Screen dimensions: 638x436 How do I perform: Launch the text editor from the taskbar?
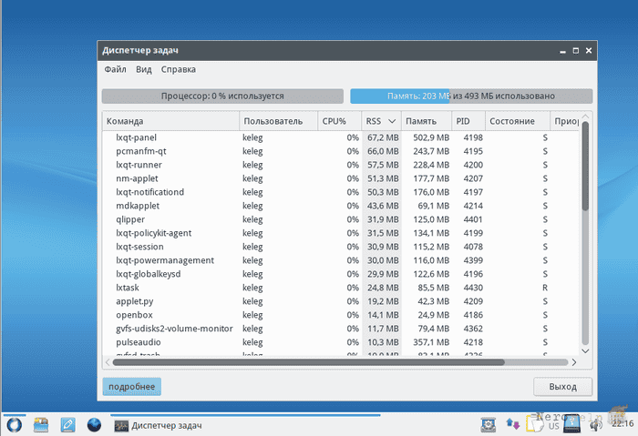point(67,425)
